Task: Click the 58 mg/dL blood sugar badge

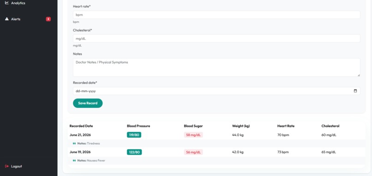Action: pos(193,135)
